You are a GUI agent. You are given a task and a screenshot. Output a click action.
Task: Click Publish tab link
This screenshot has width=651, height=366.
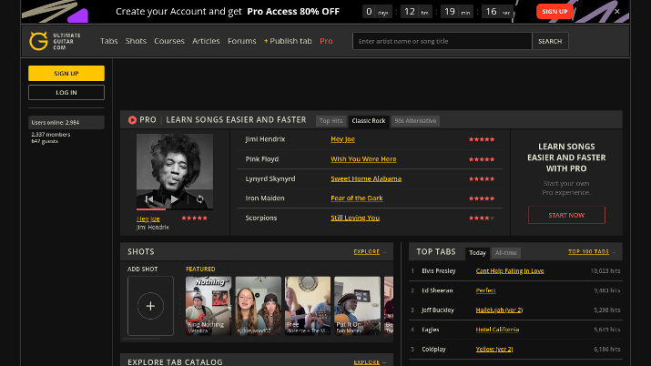coord(288,41)
